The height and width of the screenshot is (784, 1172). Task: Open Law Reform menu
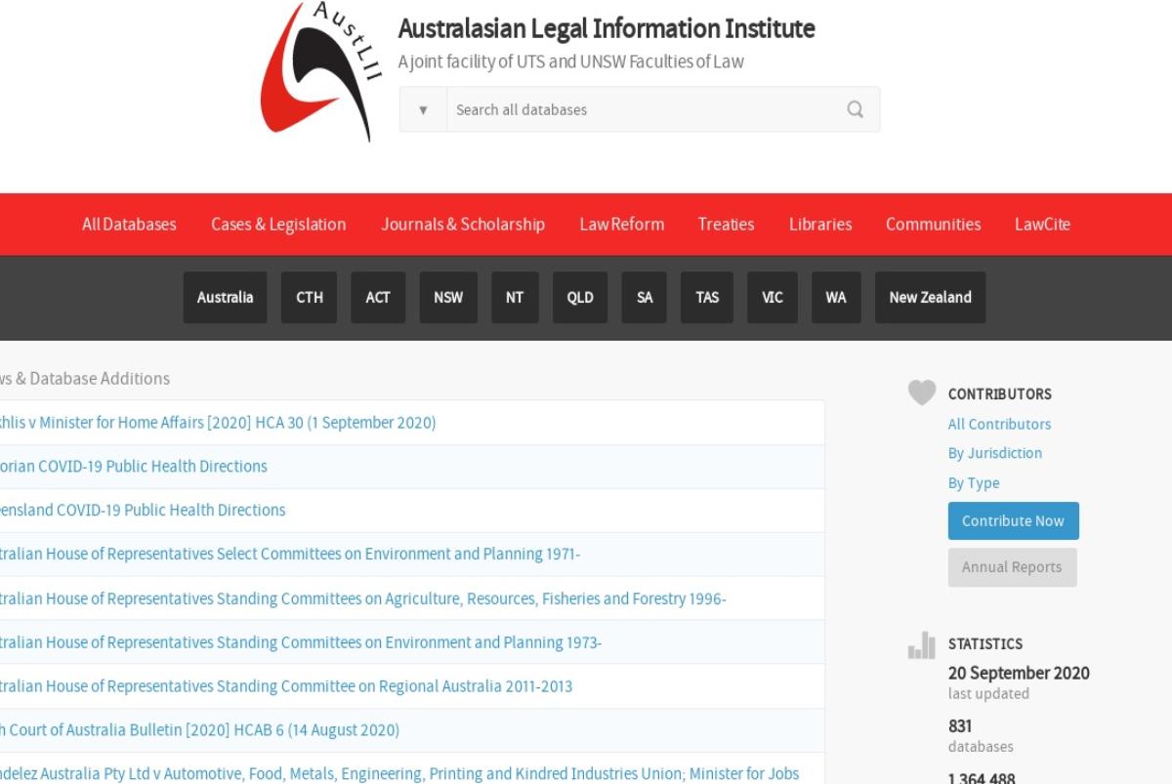pos(621,224)
